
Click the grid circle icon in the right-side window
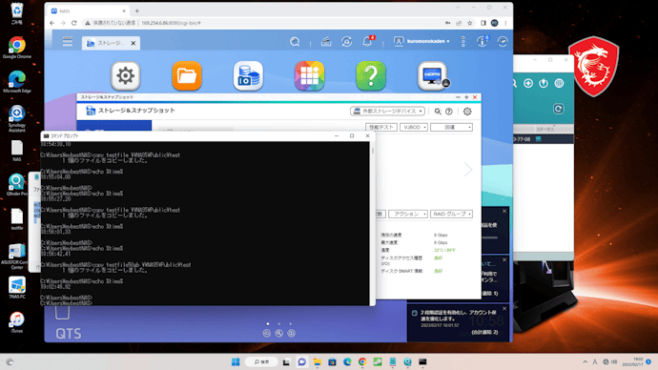point(559,84)
